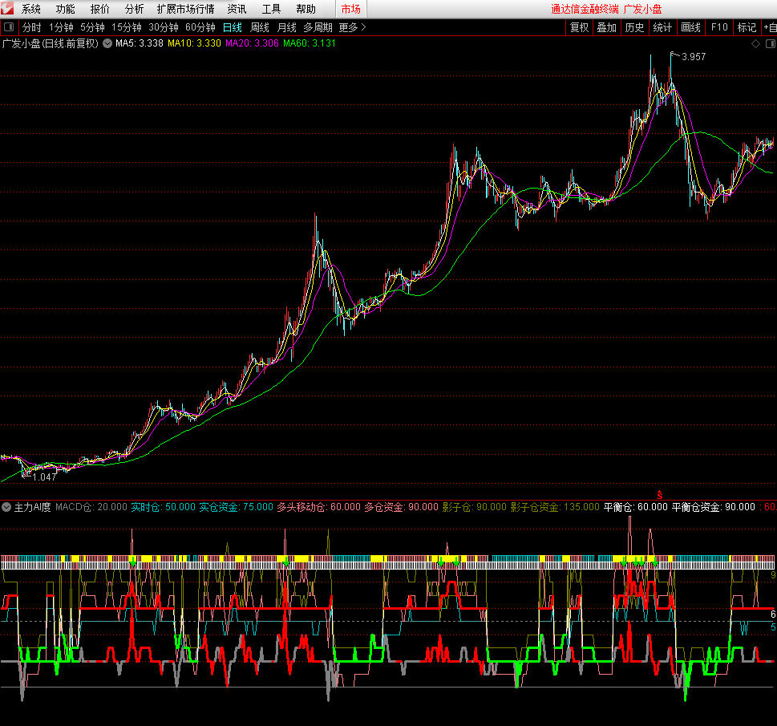Click the +自 add-to-watchlist button
777x726 pixels.
(x=770, y=27)
